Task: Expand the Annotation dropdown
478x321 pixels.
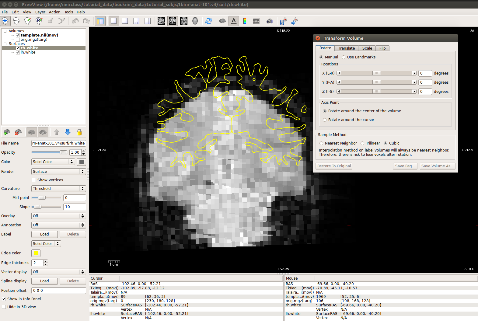Action: click(58, 225)
